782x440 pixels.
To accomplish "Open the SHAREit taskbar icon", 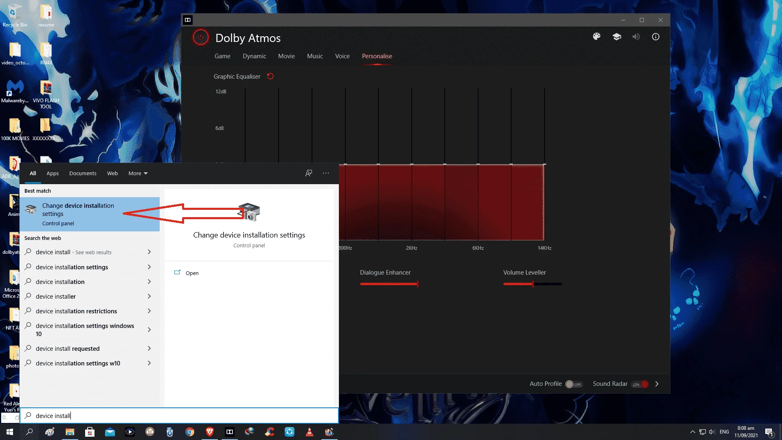I will point(290,432).
